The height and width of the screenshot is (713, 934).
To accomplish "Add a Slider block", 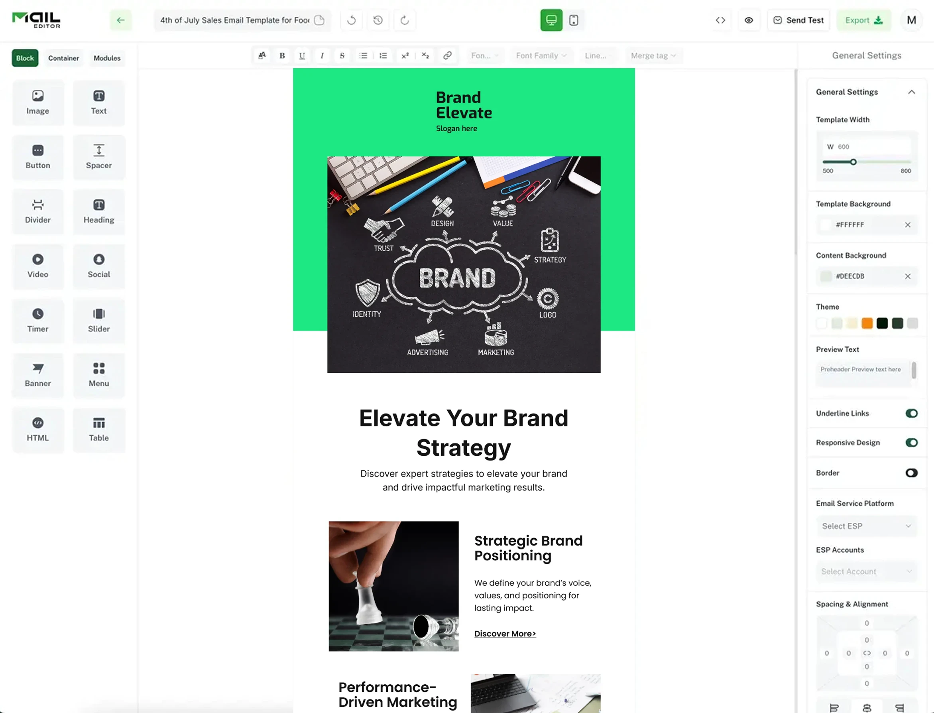I will coord(99,321).
